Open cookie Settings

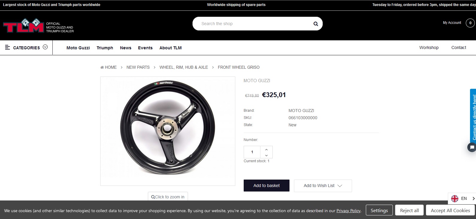pos(379,210)
